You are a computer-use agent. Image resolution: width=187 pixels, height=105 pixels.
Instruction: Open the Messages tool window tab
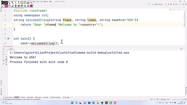click(x=66, y=97)
